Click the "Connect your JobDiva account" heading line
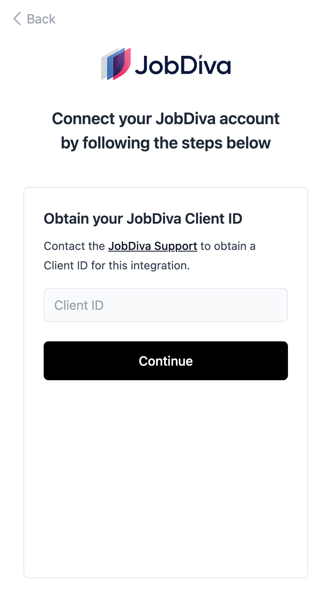This screenshot has width=330, height=601. (x=165, y=119)
